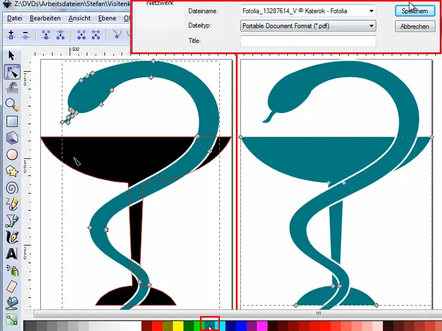
Task: Pick the teal palette swatch
Action: pyautogui.click(x=210, y=326)
